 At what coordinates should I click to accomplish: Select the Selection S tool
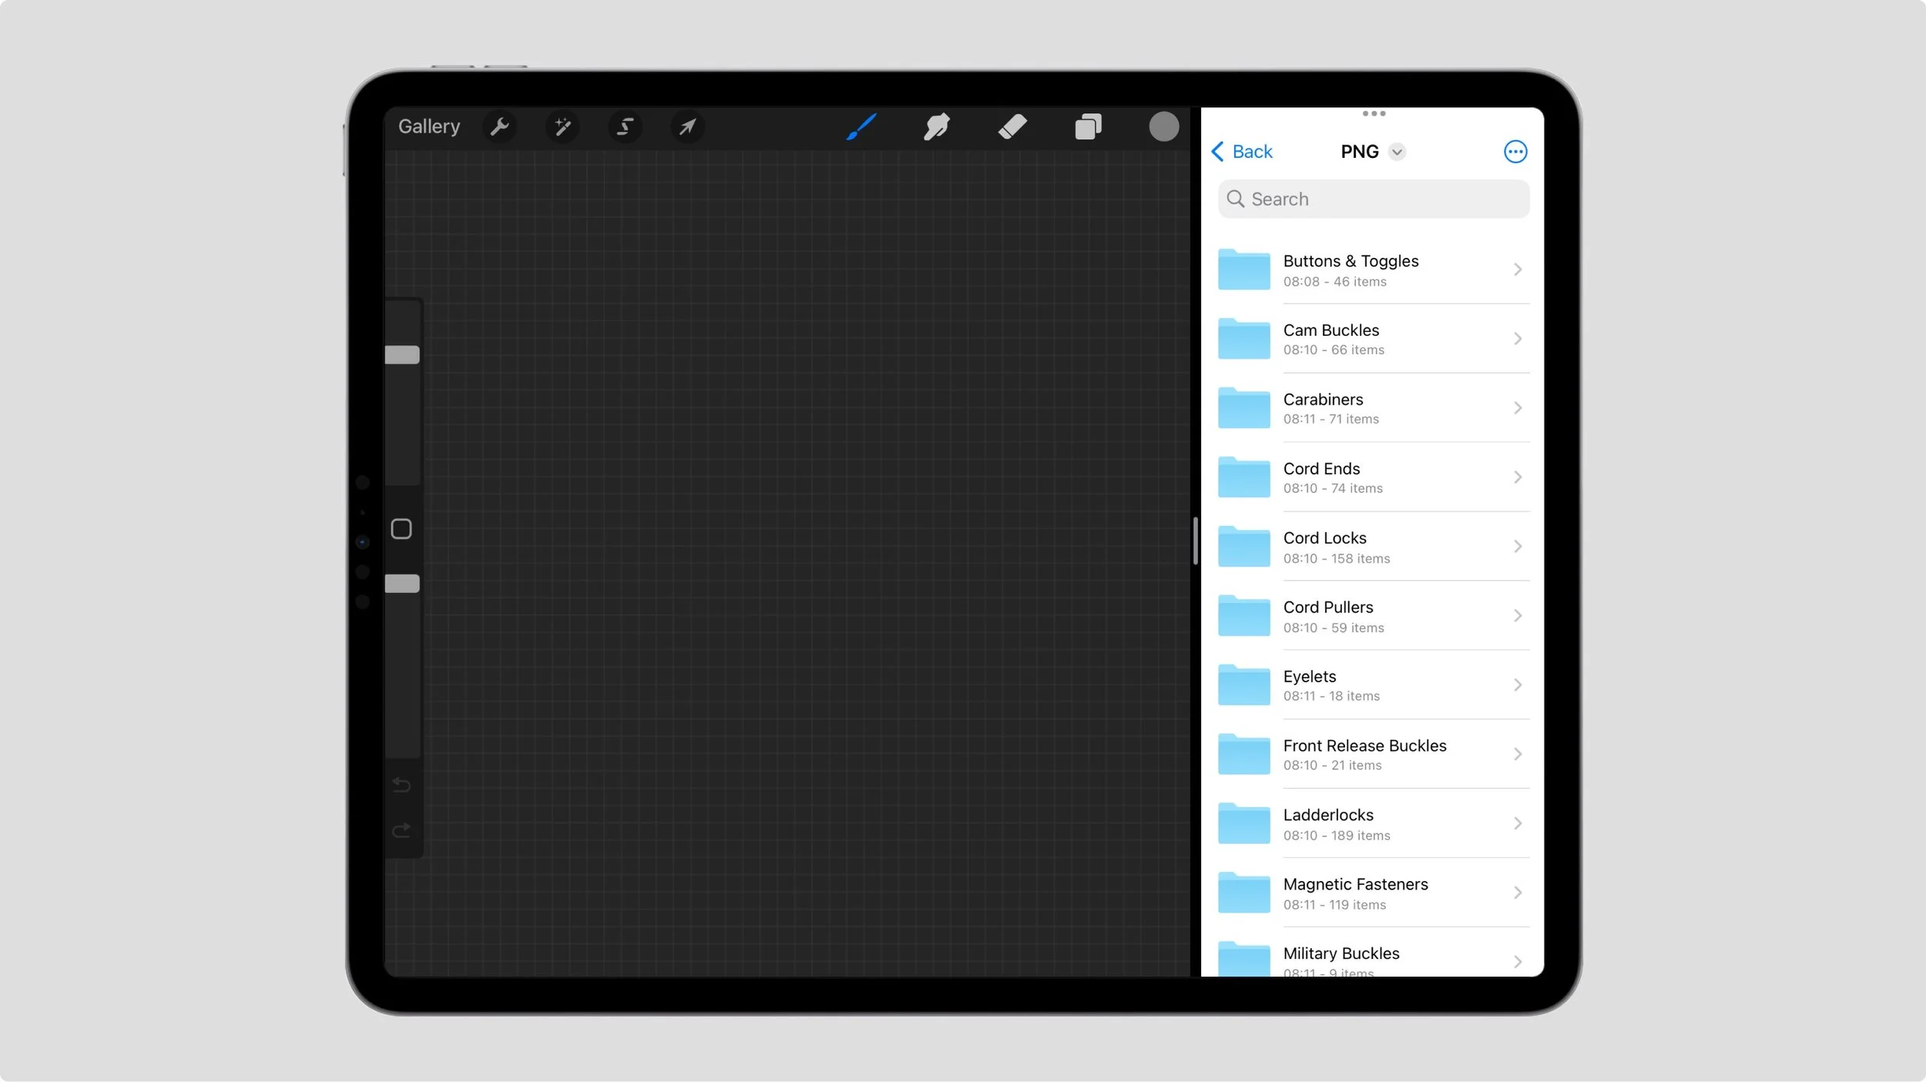coord(625,126)
